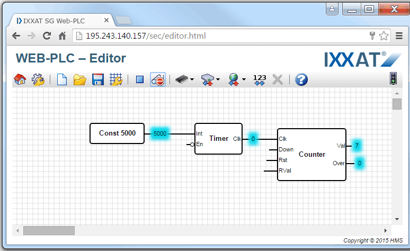Select the Counter function block
This screenshot has width=410, height=251.
point(311,155)
